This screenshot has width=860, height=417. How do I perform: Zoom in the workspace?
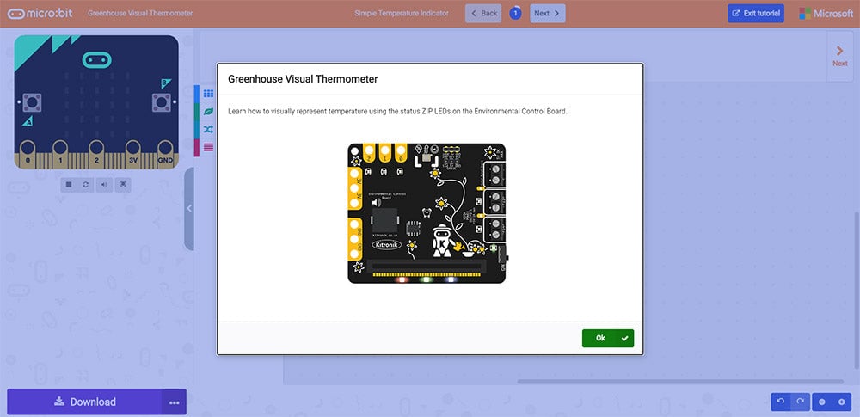click(x=842, y=402)
